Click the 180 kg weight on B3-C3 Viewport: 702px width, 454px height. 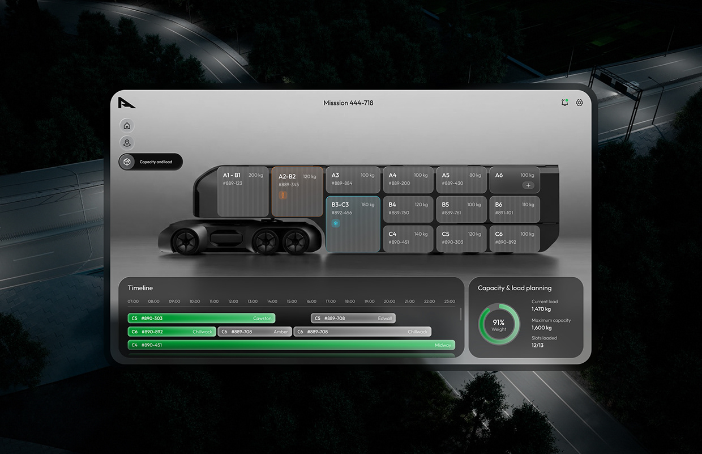tap(368, 205)
